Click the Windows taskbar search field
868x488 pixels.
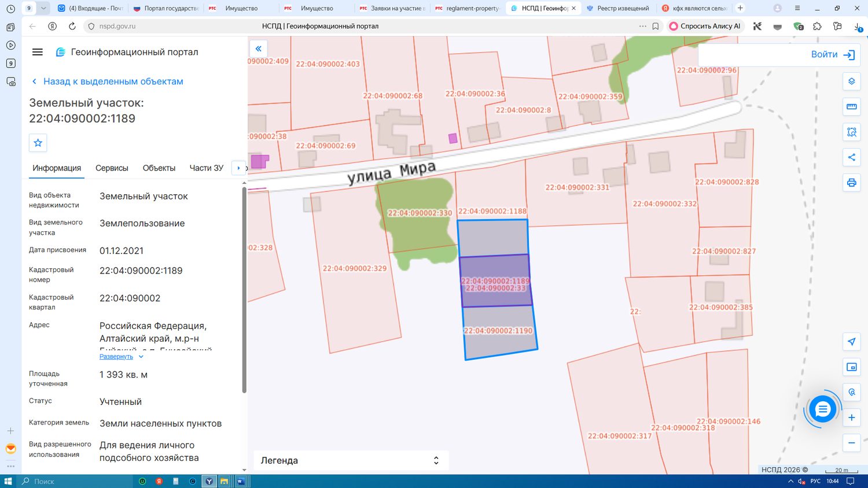click(x=75, y=481)
